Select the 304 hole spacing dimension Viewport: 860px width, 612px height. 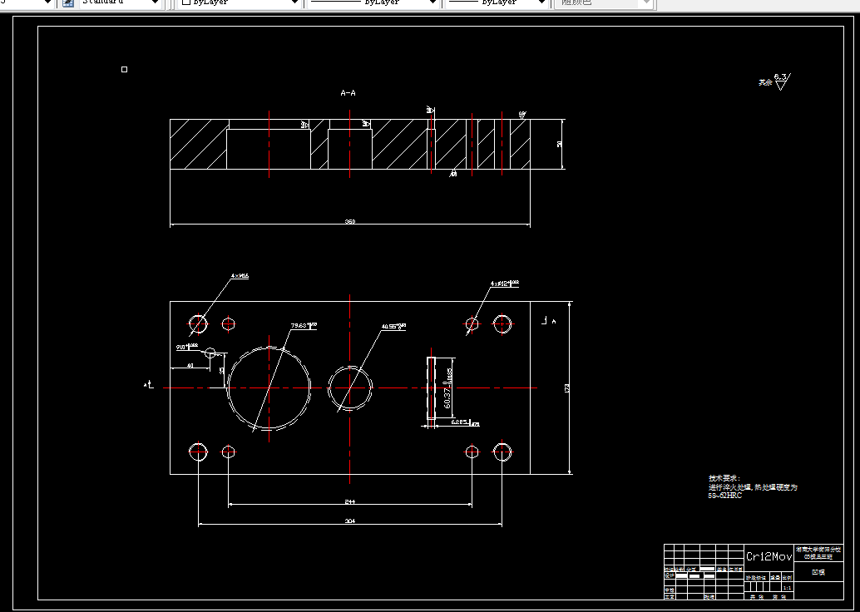click(350, 521)
